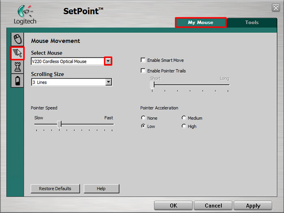
Task: Select High pointer acceleration
Action: click(x=184, y=126)
